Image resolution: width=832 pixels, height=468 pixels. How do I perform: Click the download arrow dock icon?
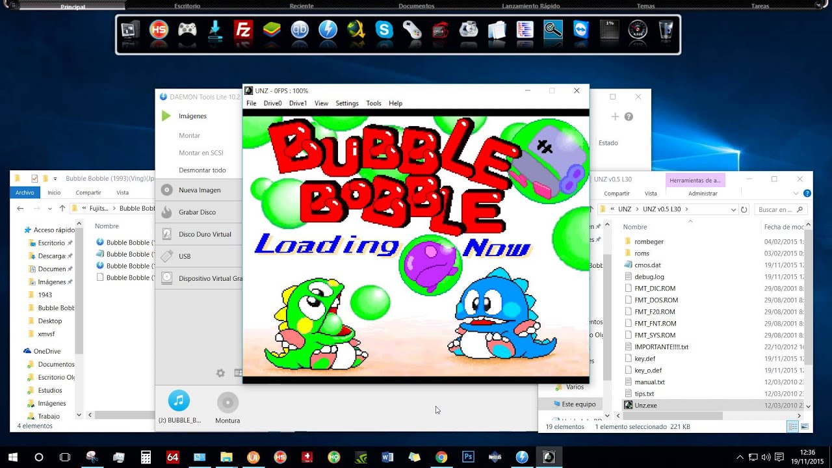[215, 30]
